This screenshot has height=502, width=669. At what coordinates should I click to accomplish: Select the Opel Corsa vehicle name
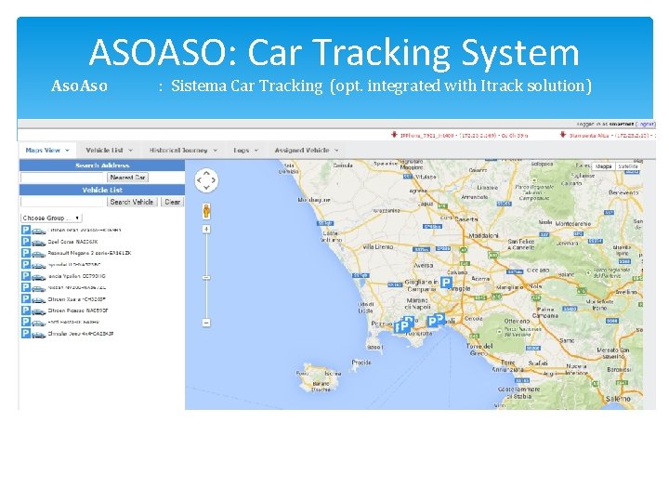(x=73, y=242)
